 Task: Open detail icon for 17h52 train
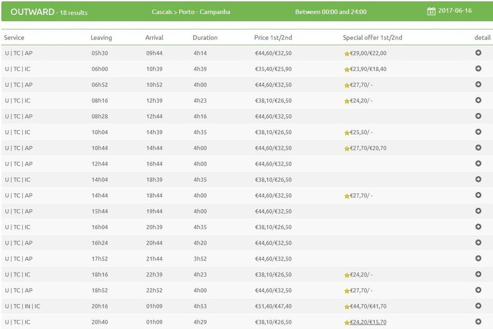pos(478,258)
